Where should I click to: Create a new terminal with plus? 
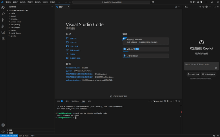click(x=149, y=101)
